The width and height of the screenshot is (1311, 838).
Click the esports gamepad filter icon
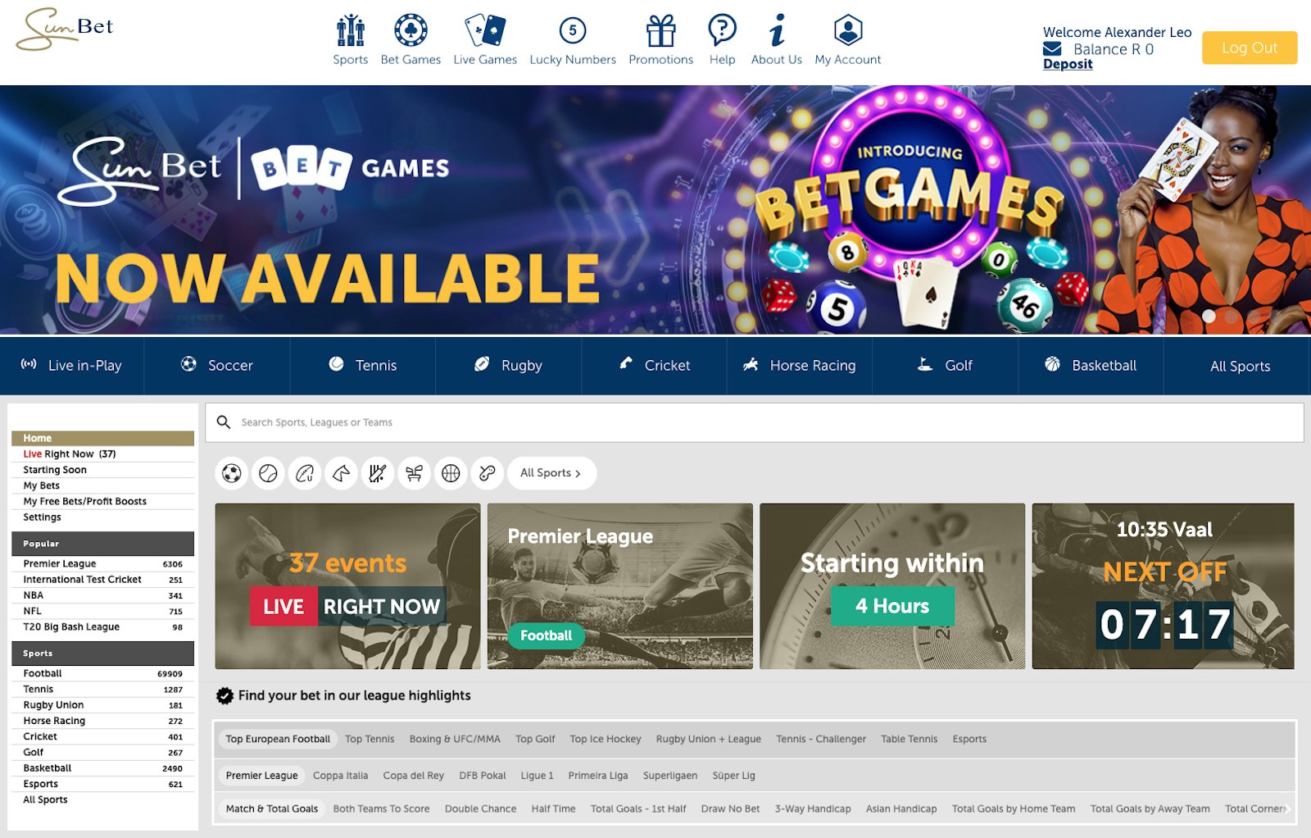tap(487, 473)
